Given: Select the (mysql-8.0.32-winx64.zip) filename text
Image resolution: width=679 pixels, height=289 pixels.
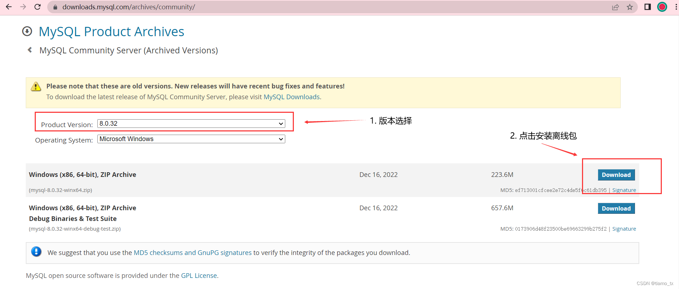Looking at the screenshot, I should coord(60,190).
